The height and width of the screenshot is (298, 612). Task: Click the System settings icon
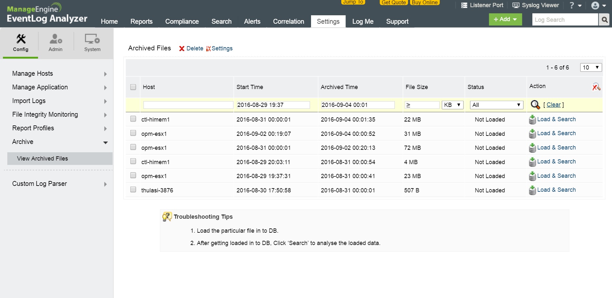92,39
